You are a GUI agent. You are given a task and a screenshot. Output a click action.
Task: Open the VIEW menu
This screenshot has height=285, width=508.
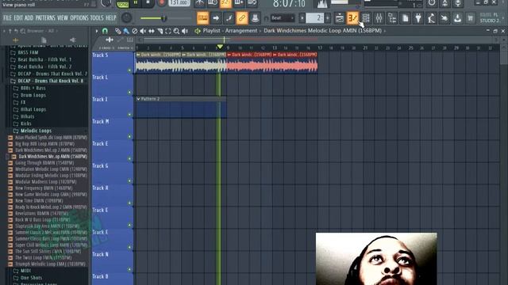tap(63, 18)
